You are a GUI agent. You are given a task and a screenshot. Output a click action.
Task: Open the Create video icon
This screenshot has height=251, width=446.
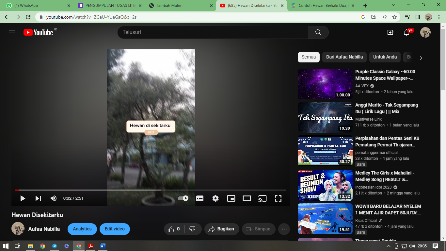tap(390, 32)
